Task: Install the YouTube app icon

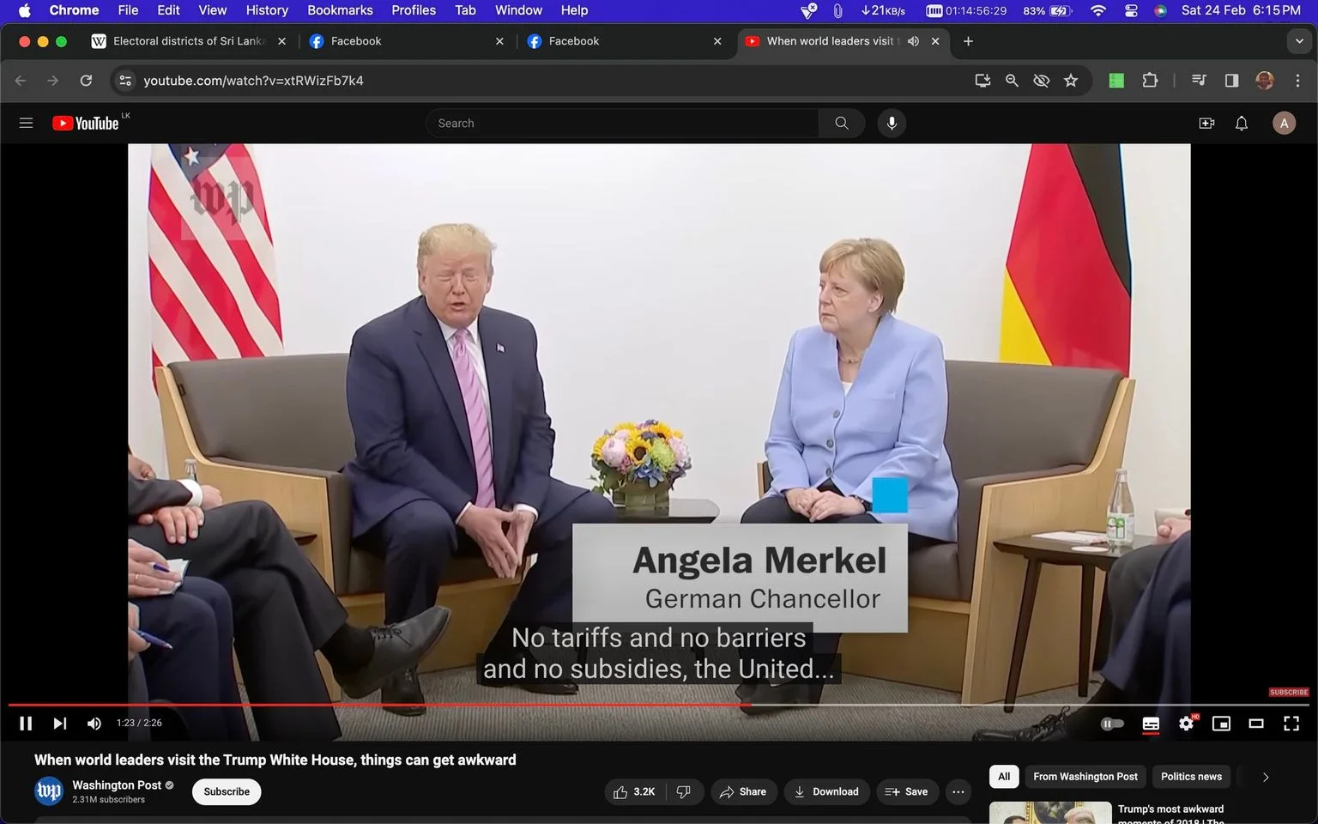Action: point(982,81)
